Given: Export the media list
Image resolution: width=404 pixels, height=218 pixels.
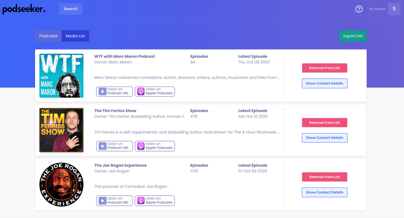Looking at the screenshot, I should point(353,36).
